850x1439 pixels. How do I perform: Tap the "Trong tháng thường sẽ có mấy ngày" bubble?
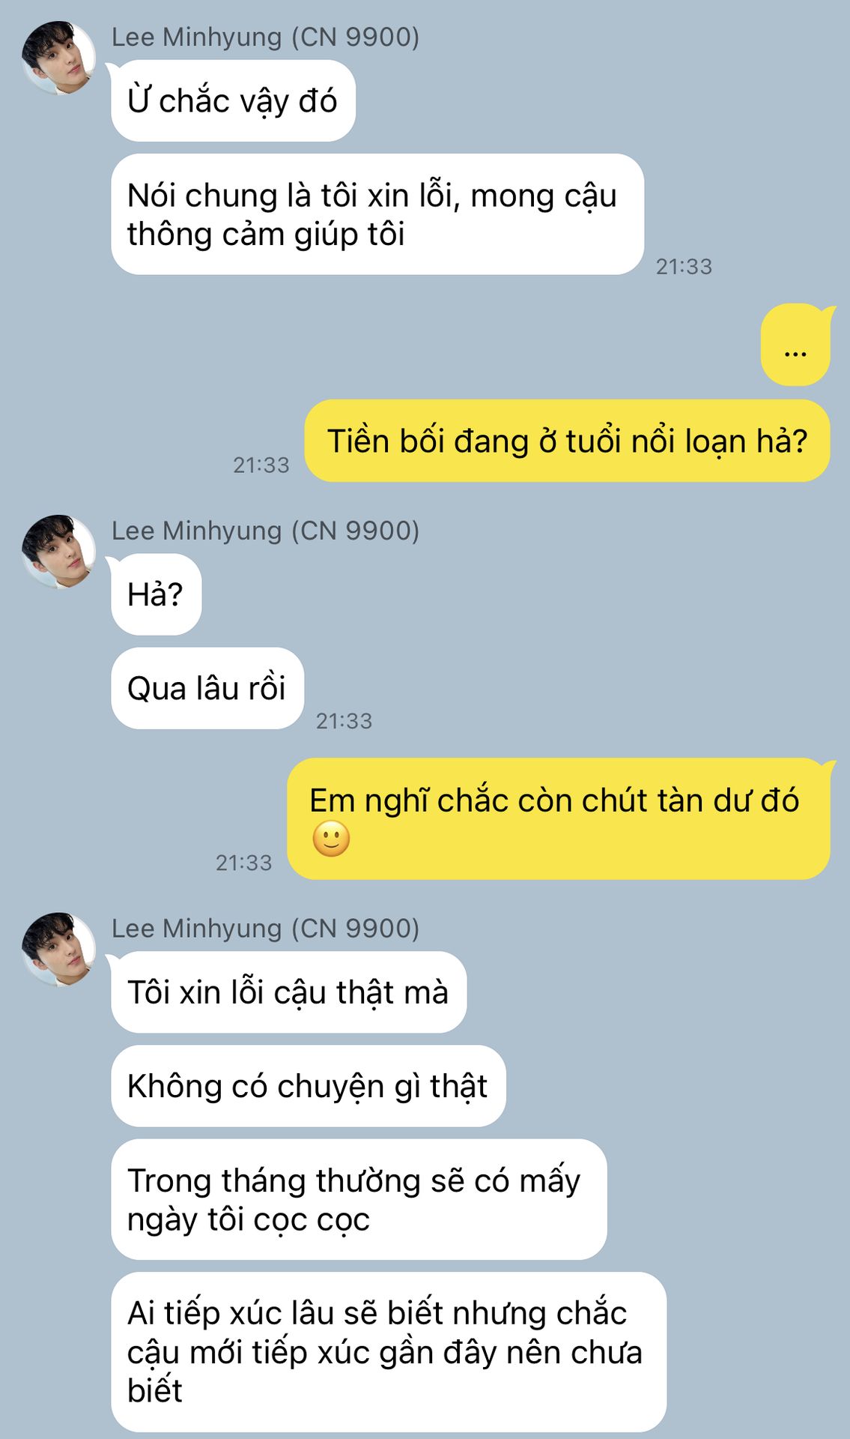pyautogui.click(x=359, y=1199)
